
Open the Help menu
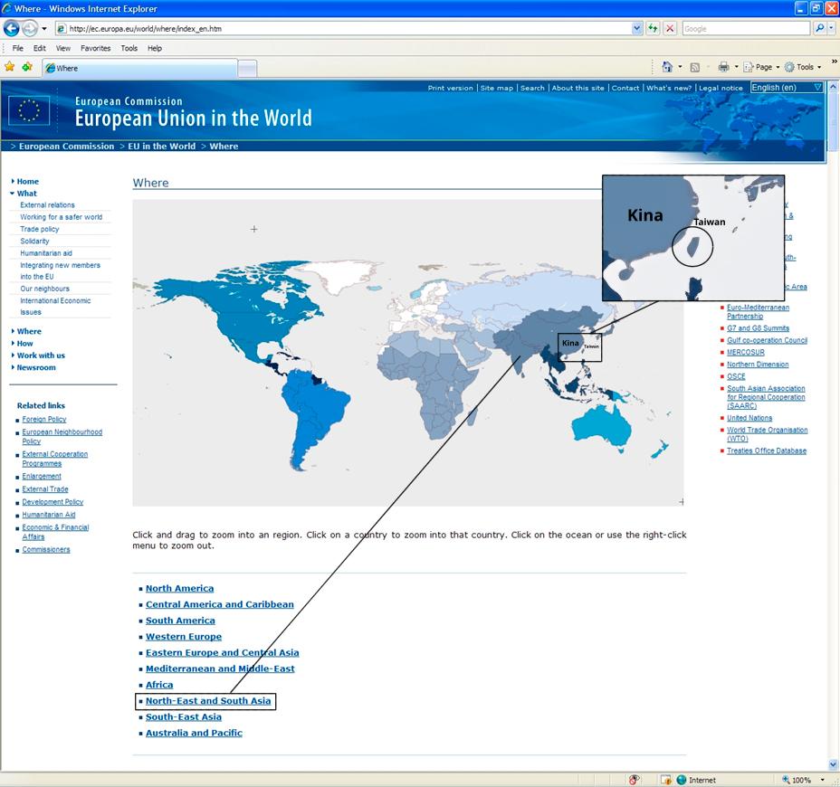155,48
